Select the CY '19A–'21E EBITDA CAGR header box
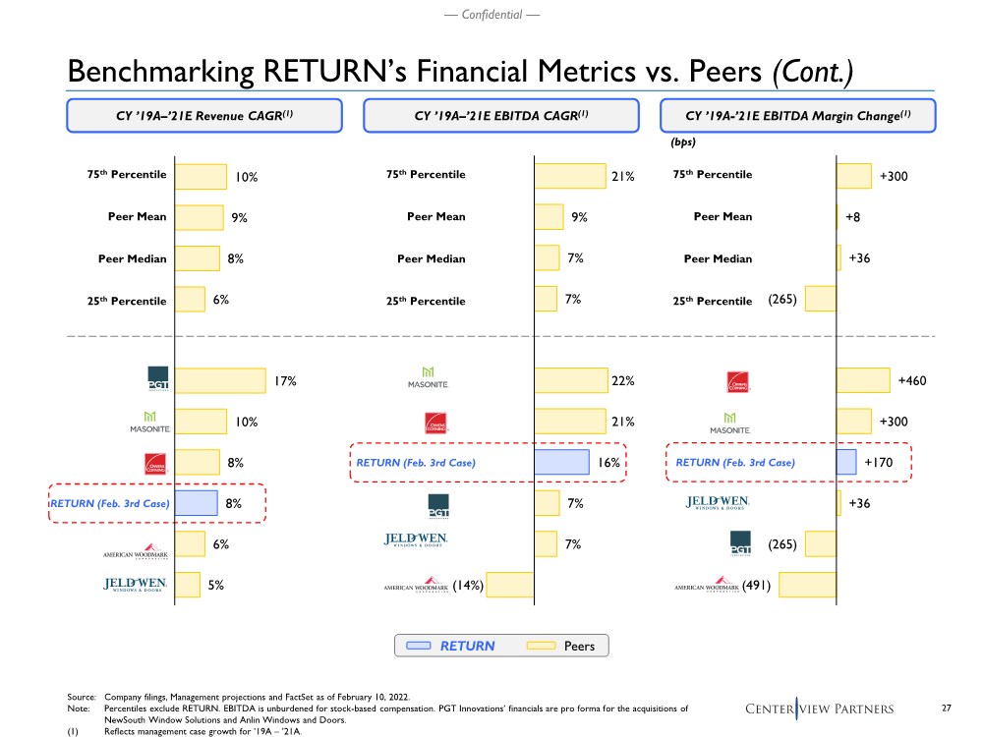This screenshot has width=983, height=737. point(503,115)
